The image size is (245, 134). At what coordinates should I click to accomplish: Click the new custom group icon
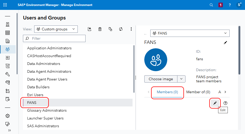pos(89,29)
